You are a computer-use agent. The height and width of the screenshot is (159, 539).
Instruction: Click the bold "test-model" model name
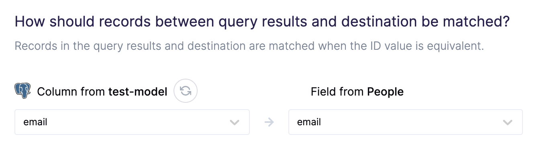(138, 92)
